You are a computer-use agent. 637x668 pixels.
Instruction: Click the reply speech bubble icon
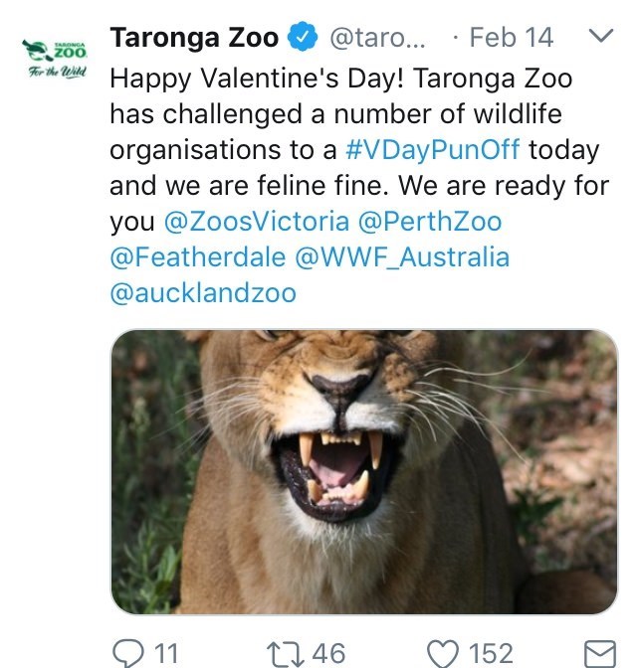point(128,652)
